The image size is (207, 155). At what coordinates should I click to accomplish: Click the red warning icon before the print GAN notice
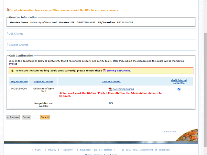pyautogui.click(x=8, y=9)
